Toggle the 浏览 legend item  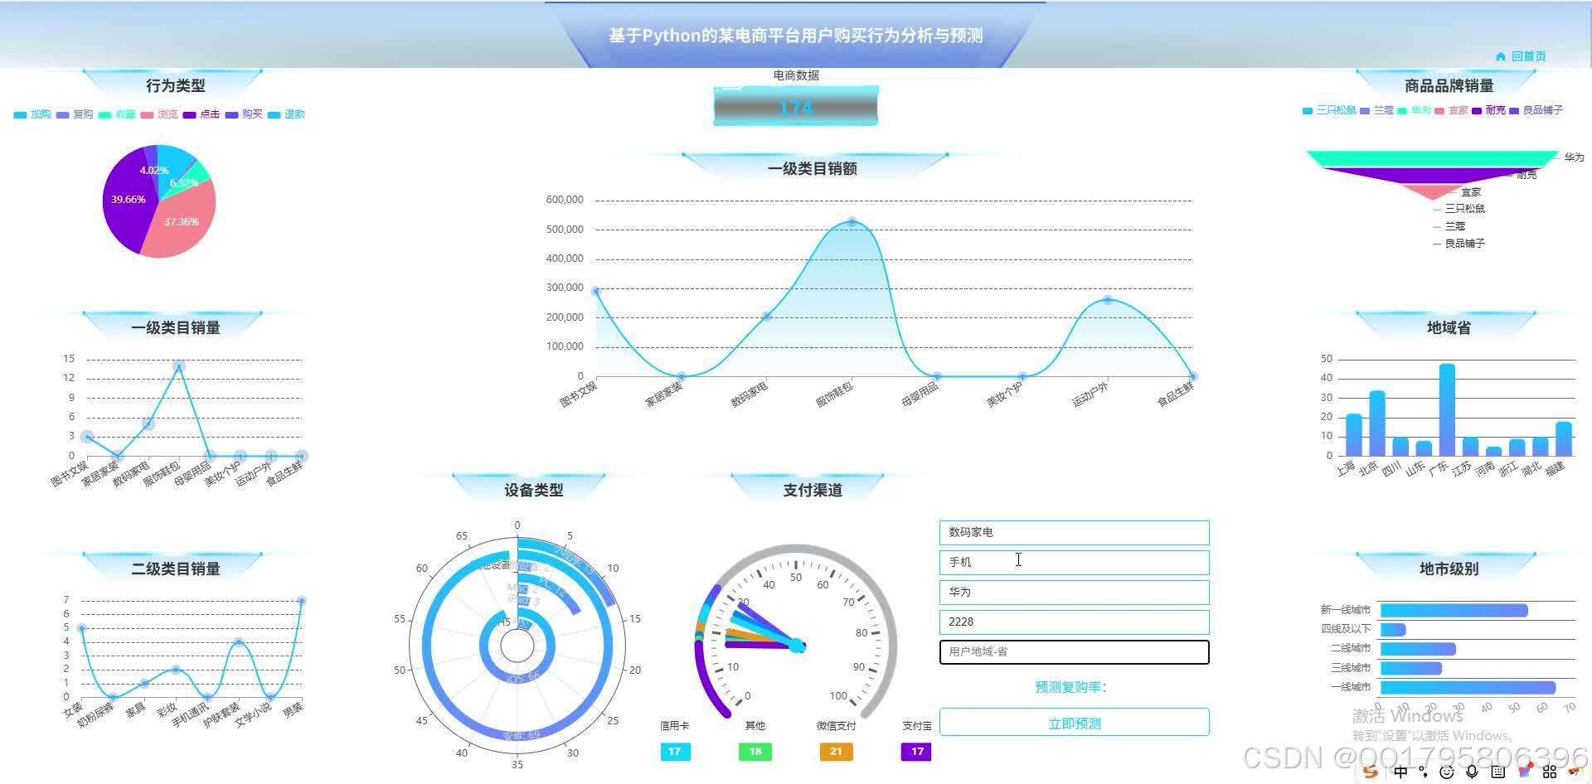point(159,114)
